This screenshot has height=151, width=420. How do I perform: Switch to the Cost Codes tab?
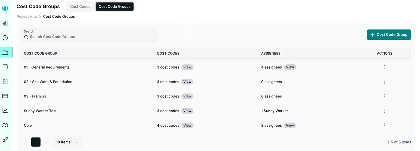click(80, 7)
